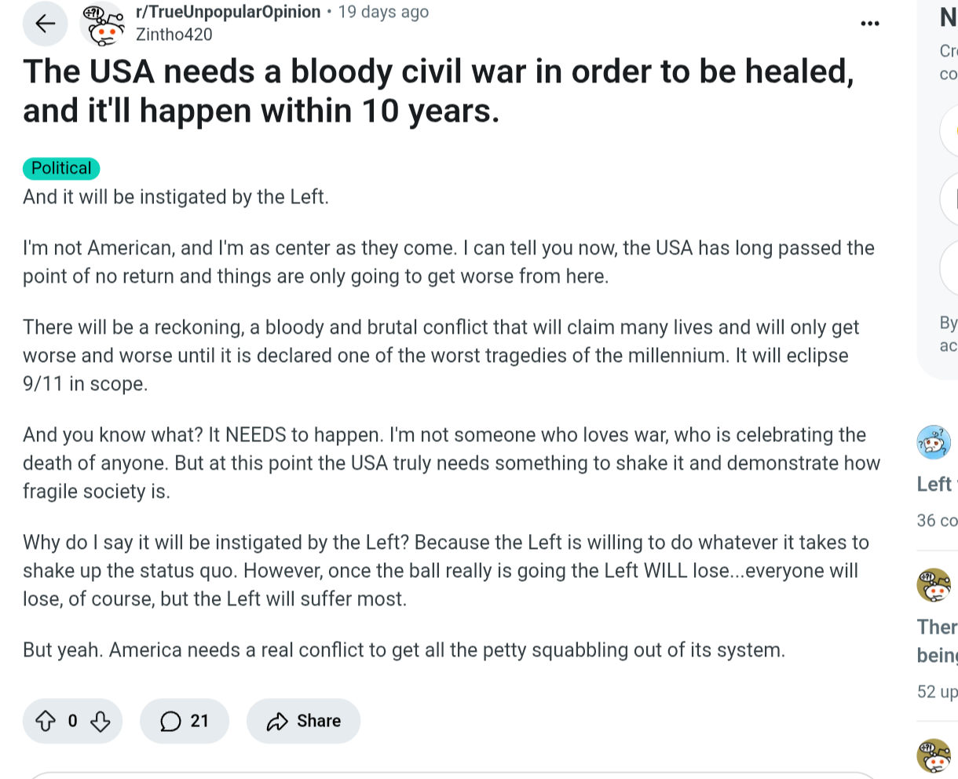Click the blue community avatar in the sidebar
Image resolution: width=958 pixels, height=779 pixels.
tap(934, 443)
